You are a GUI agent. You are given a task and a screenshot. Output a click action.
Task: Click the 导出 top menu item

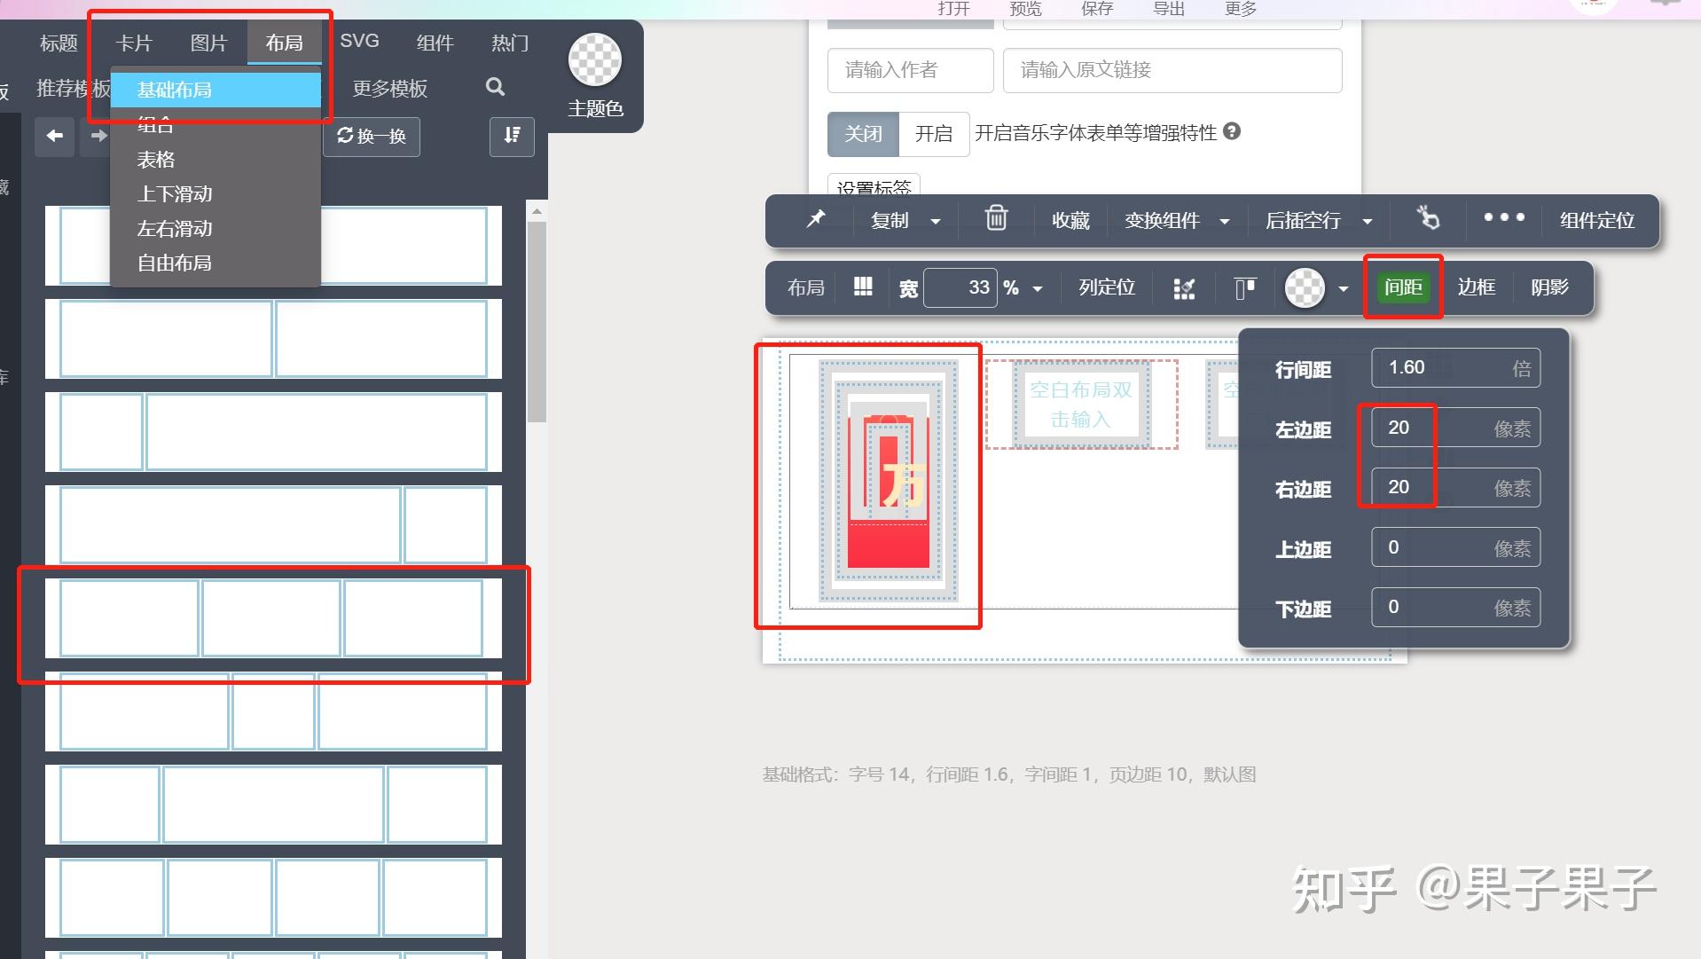[1168, 8]
